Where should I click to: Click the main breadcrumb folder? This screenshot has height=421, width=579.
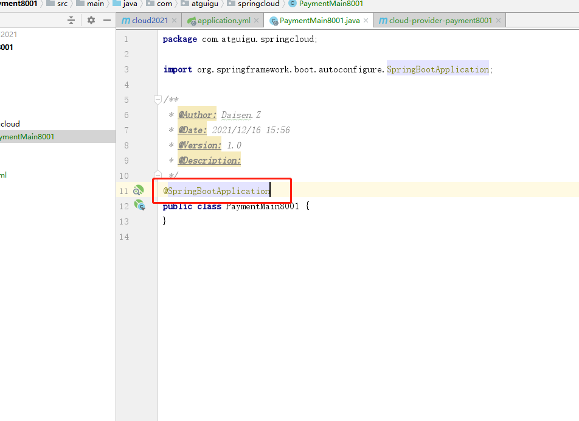(x=90, y=4)
